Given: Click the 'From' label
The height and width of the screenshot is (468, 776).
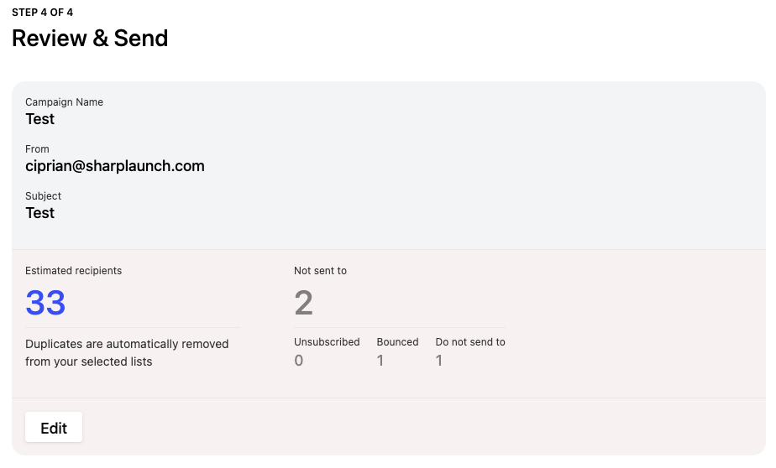Looking at the screenshot, I should click(37, 149).
